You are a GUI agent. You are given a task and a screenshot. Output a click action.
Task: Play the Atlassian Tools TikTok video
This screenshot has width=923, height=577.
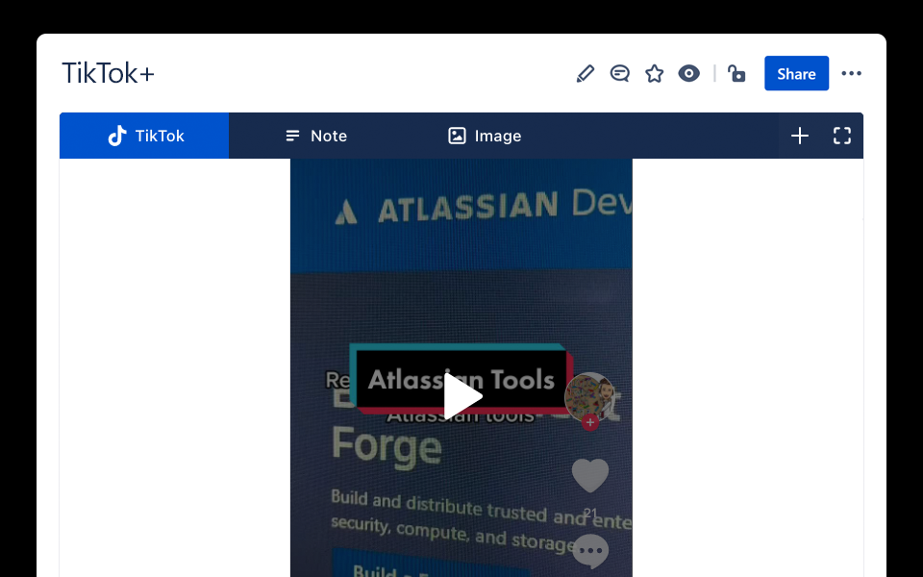(462, 396)
